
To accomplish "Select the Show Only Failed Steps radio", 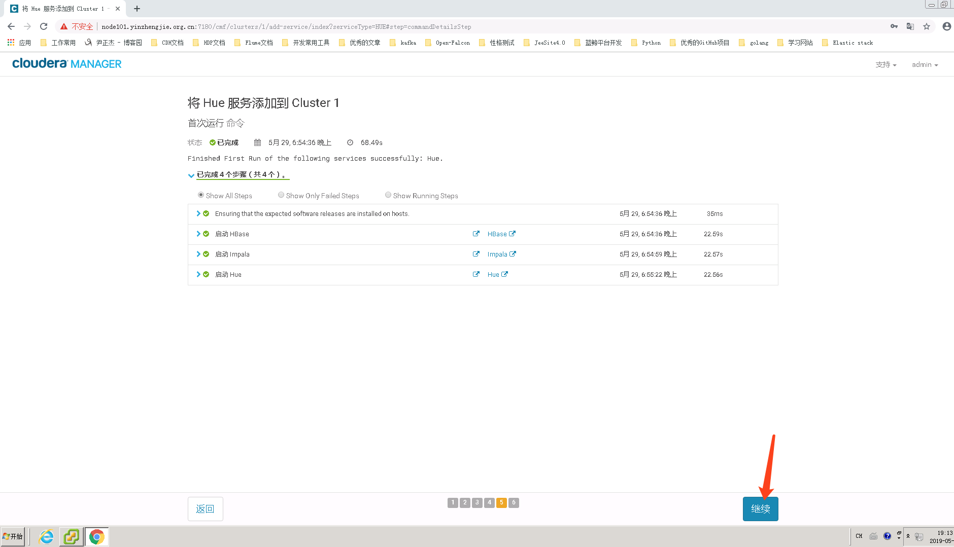I will coord(281,195).
